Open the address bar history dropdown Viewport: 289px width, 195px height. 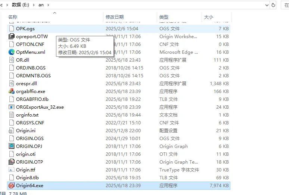pos(267,5)
